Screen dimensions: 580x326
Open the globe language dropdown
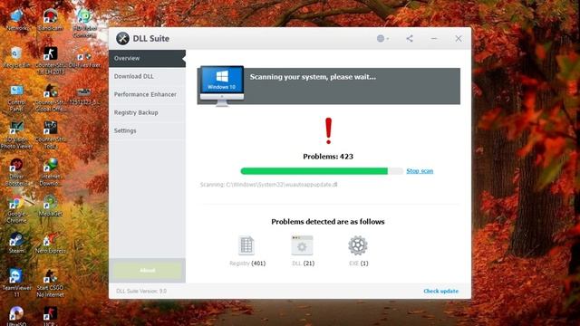click(382, 38)
